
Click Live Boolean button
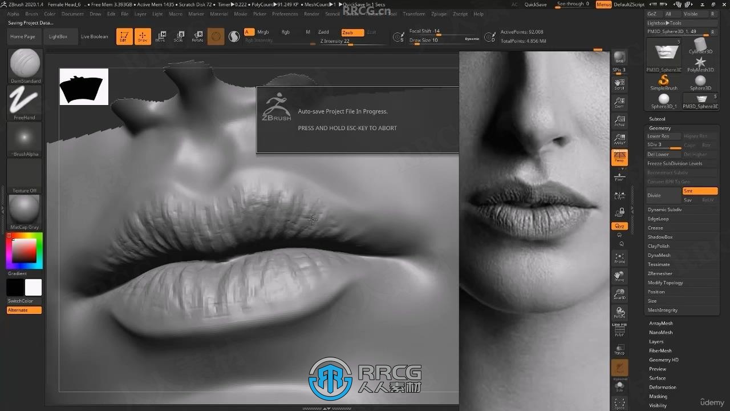[94, 37]
